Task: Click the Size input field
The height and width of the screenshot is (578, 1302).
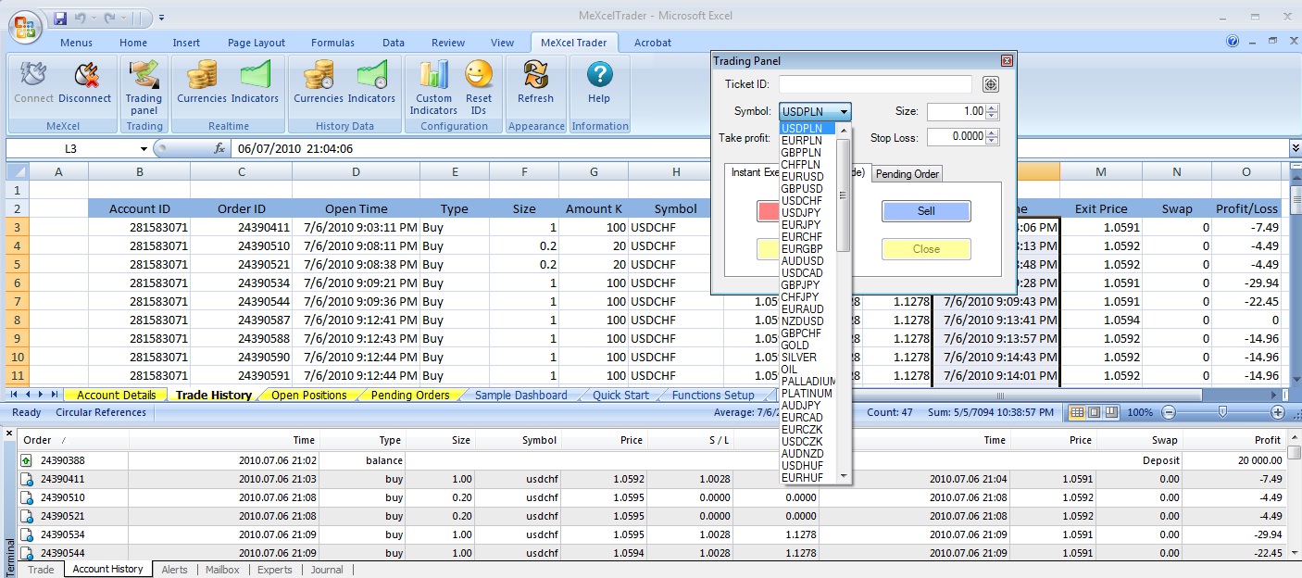Action: pos(957,111)
